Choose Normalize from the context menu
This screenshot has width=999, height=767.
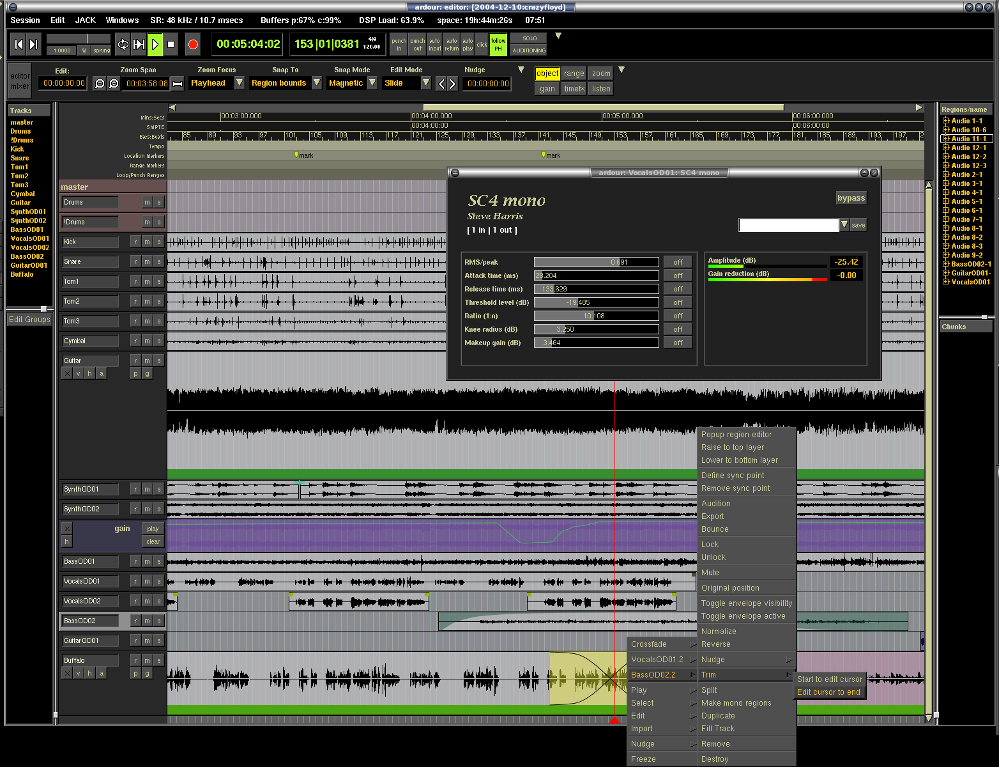coord(719,631)
